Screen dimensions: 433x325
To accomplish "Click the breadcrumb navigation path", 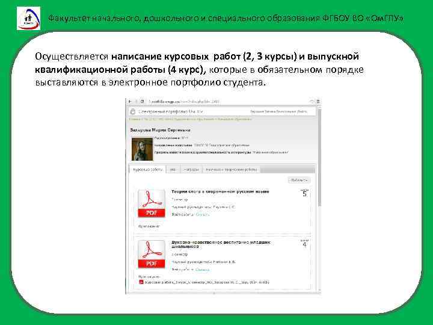I will (190, 119).
